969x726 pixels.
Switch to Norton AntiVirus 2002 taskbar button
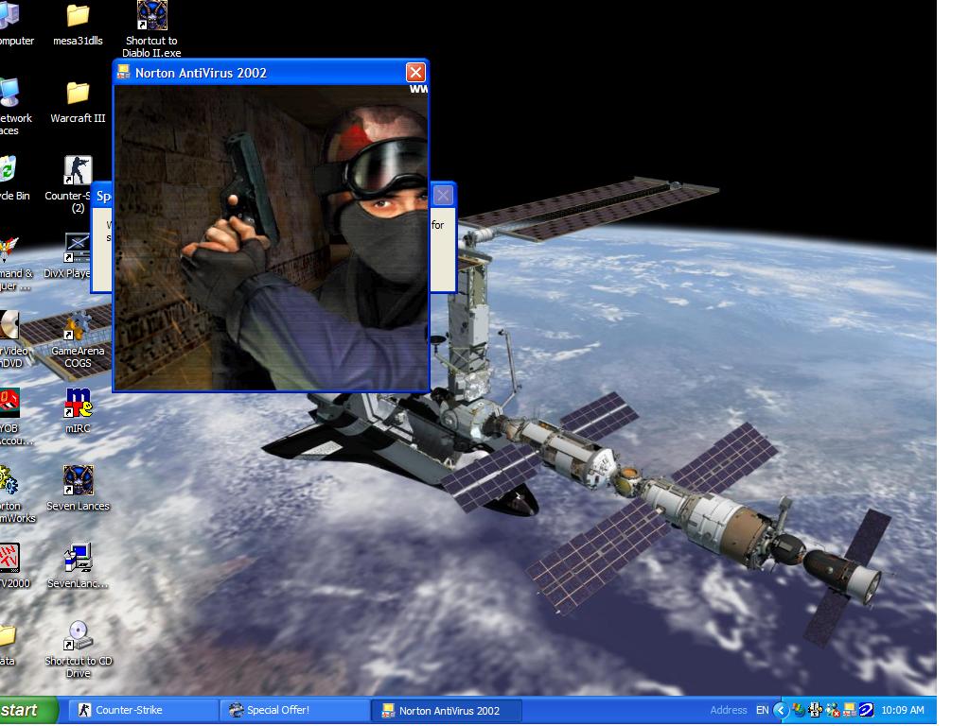(447, 711)
